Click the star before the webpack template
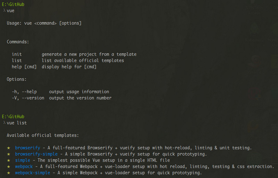Image resolution: width=278 pixels, height=178 pixels. click(9, 167)
